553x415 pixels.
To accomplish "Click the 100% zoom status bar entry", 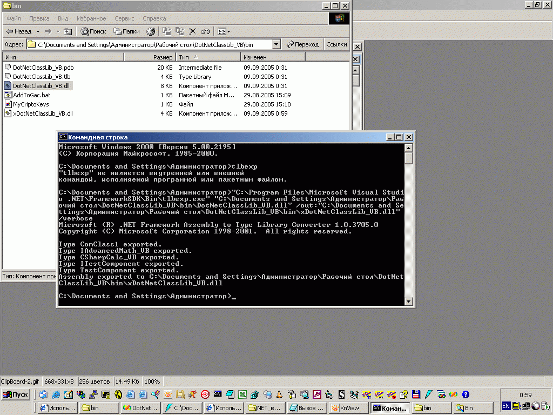I will click(152, 381).
